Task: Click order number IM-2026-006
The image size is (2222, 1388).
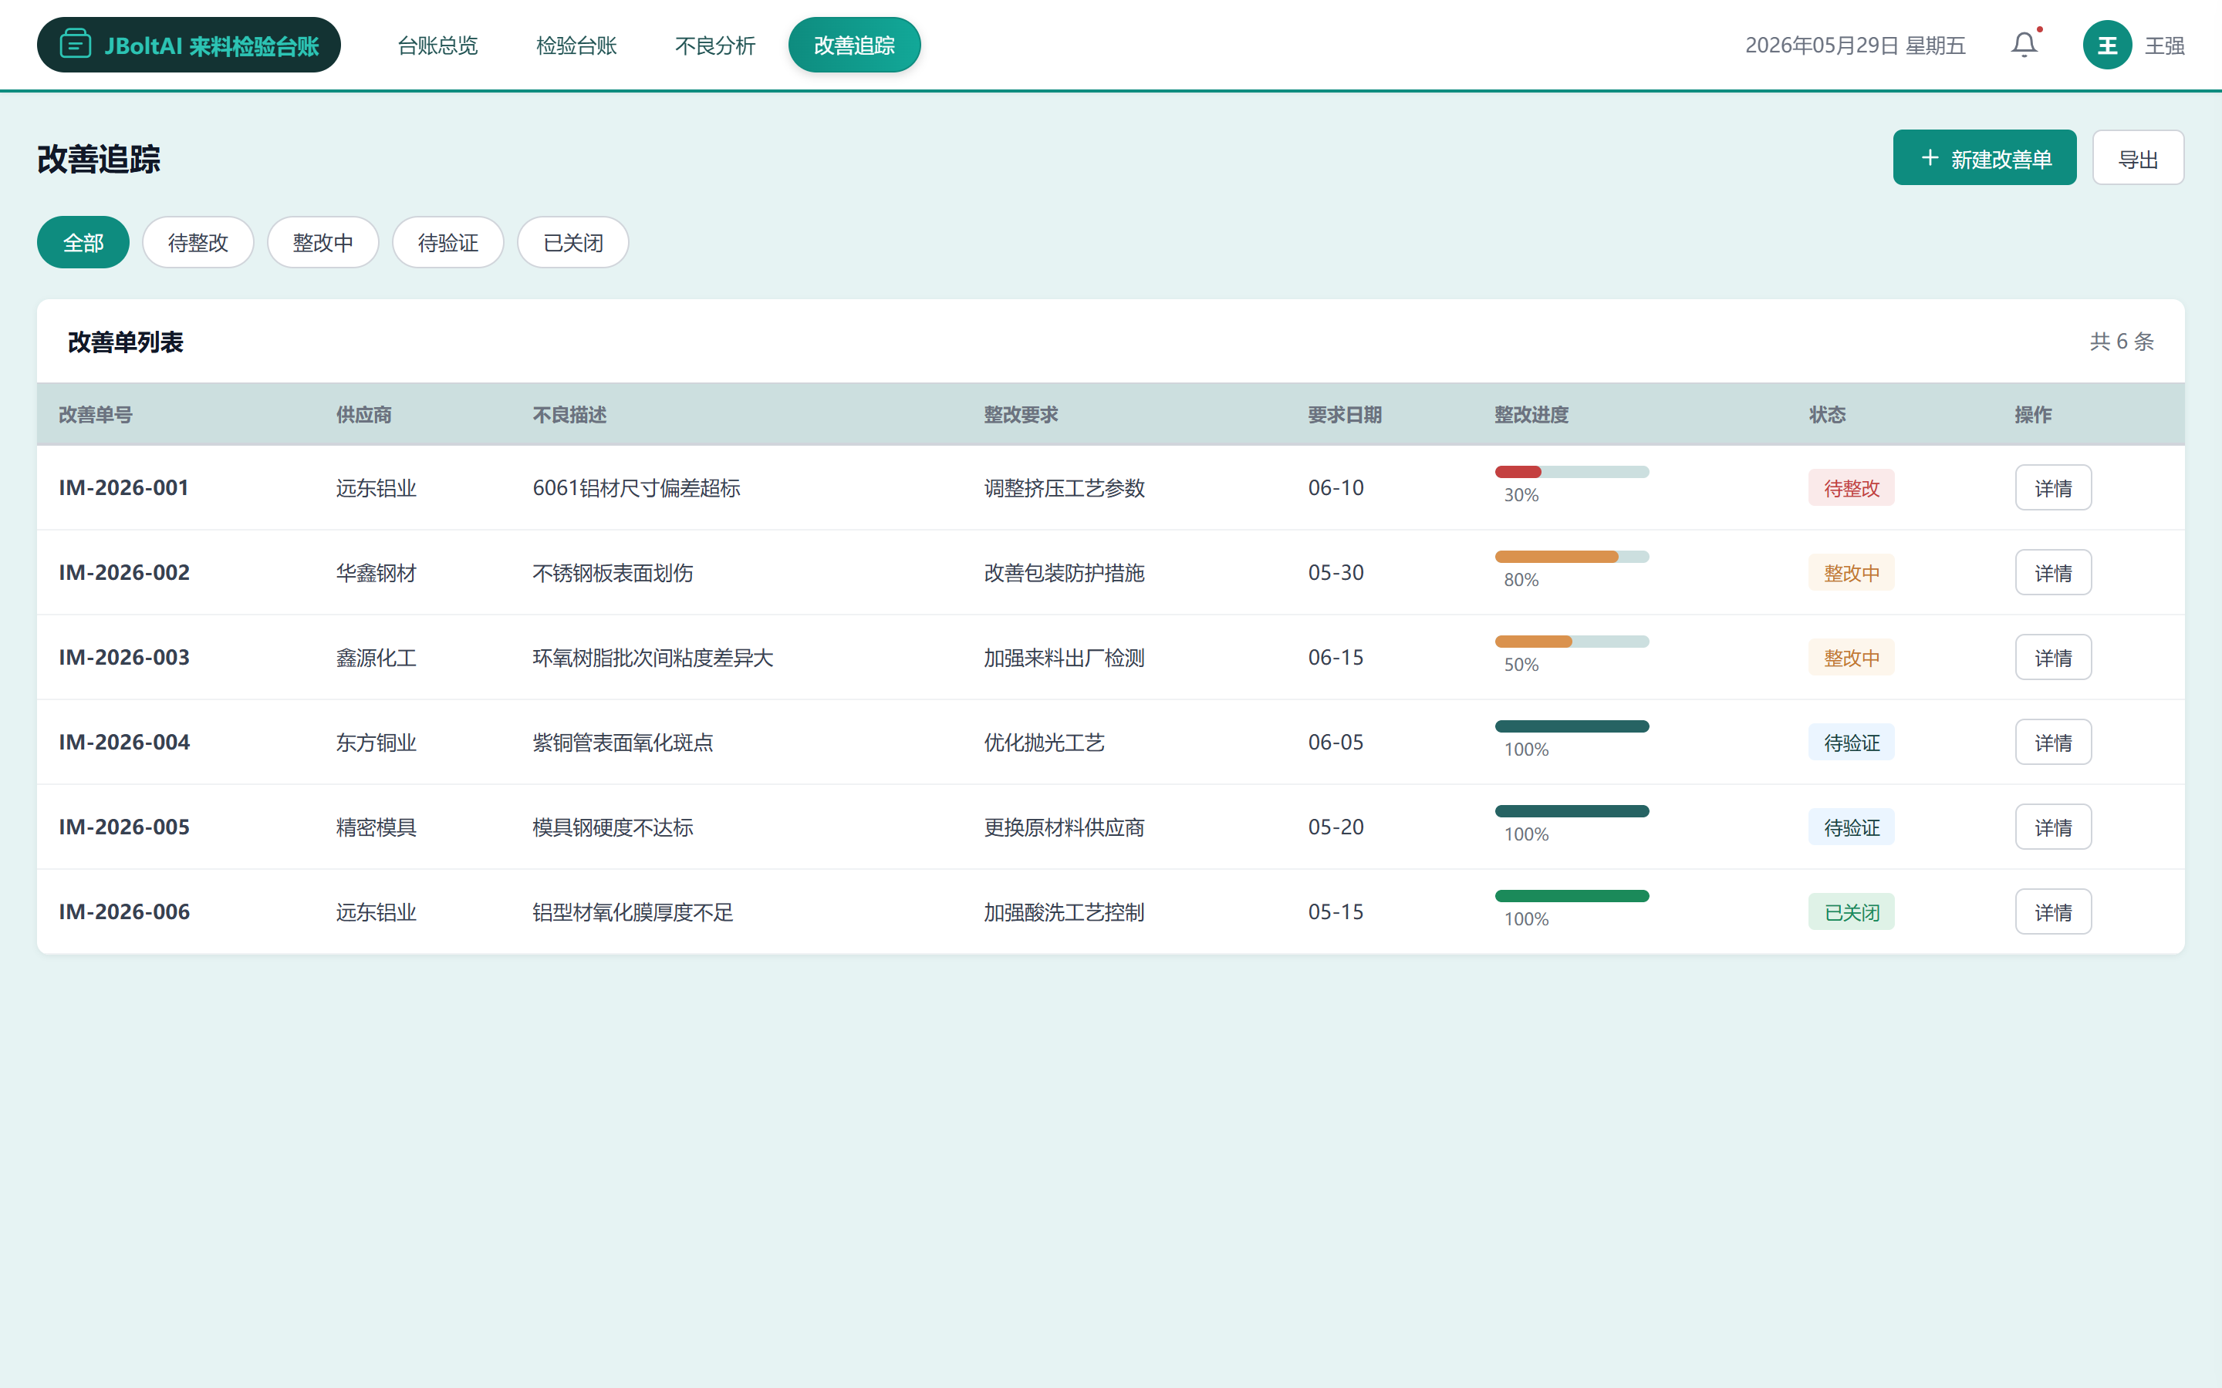Action: click(x=124, y=911)
